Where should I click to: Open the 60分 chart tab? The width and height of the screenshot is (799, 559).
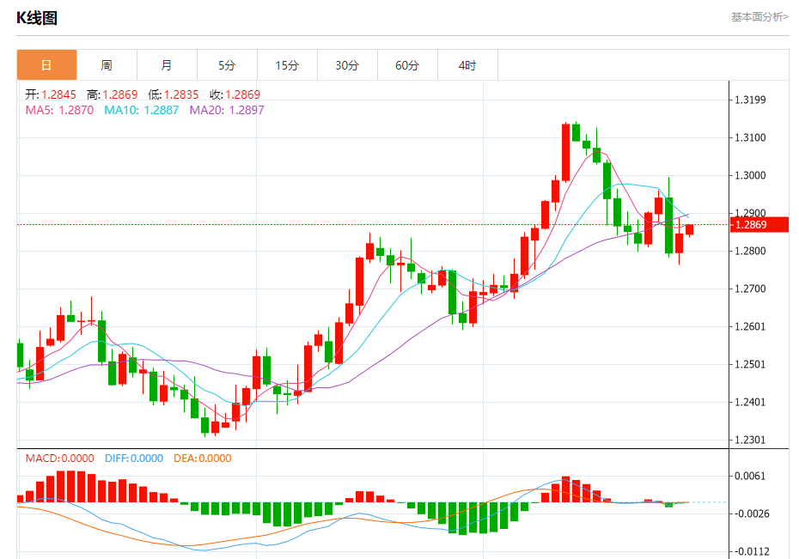coord(407,65)
